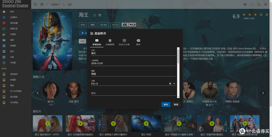Switch to 合集管理 tab in dialog

click(110, 42)
